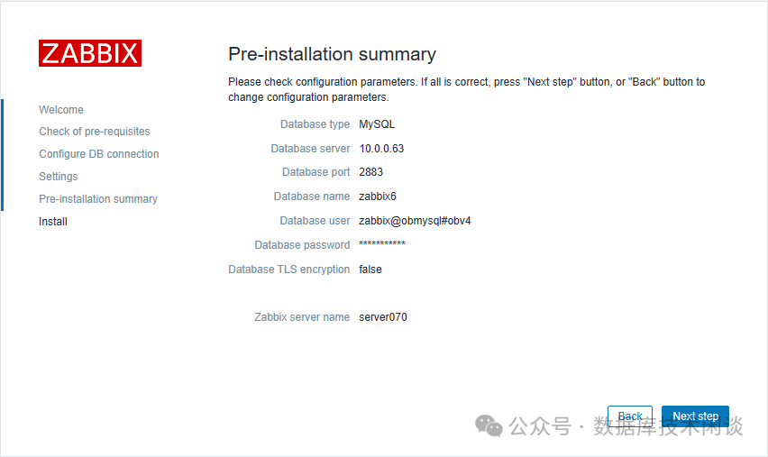Click the Pre-installation summary page heading
Screen dimensions: 768x457
(x=332, y=54)
